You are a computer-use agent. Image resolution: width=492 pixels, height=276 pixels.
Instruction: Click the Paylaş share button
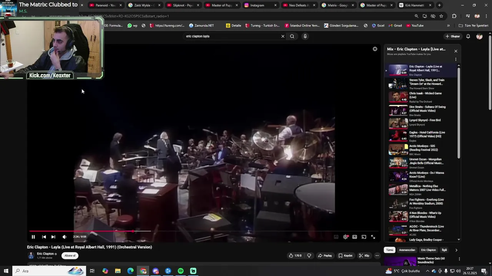[x=325, y=256]
